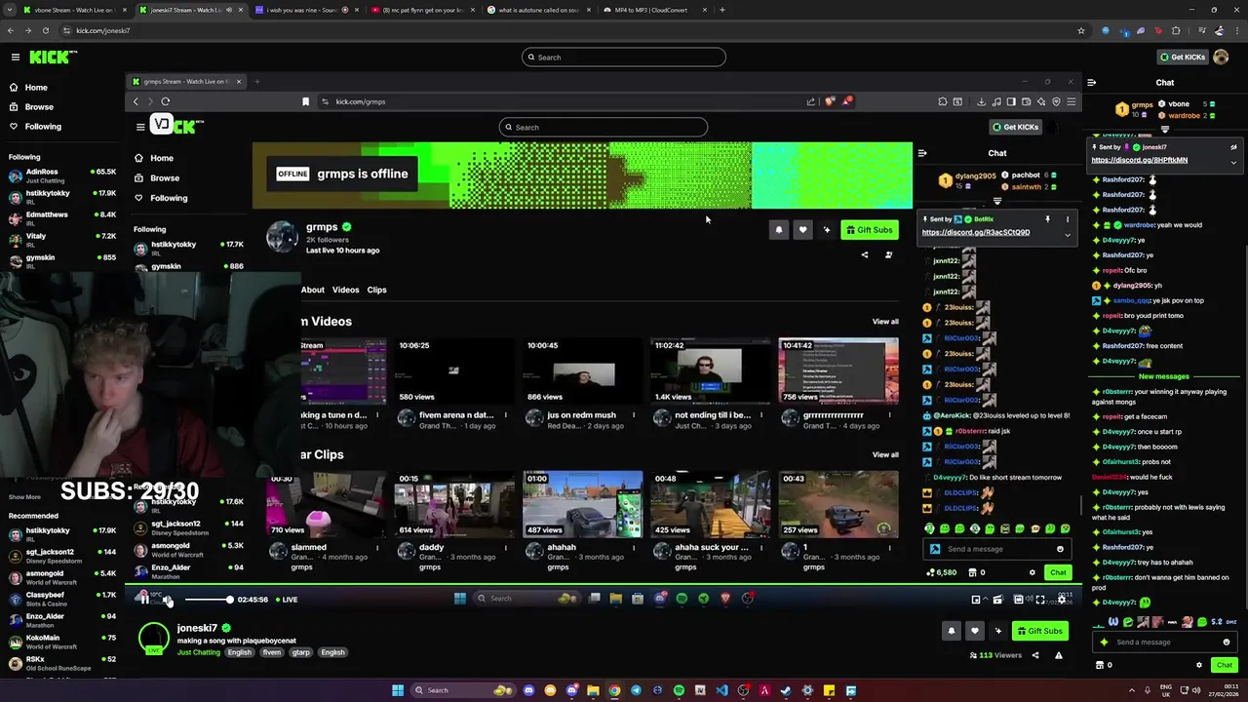Open emoji picker in outer chat input

coord(1226,643)
